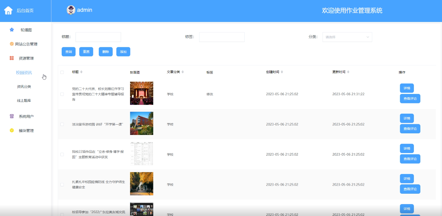This screenshot has height=216, width=442.
Task: Open 详情 for 扎紧扎牢校园疫情防线 article
Action: [407, 179]
